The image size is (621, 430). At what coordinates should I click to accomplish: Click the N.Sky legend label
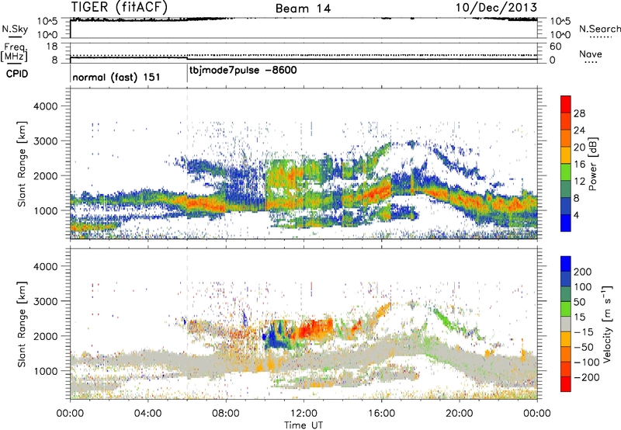click(15, 29)
